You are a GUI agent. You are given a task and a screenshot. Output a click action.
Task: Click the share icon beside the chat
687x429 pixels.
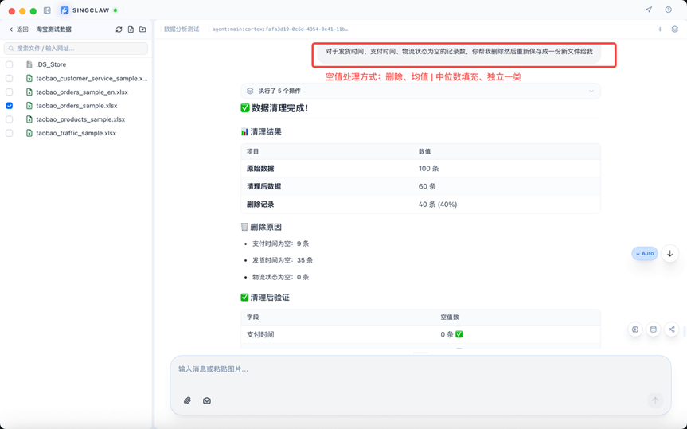click(671, 330)
